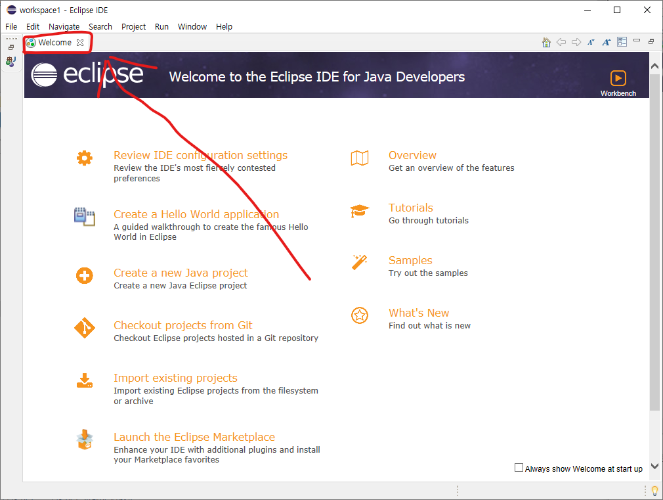Viewport: 663px width, 500px height.
Task: Minimize the Welcome view pane
Action: click(x=637, y=40)
